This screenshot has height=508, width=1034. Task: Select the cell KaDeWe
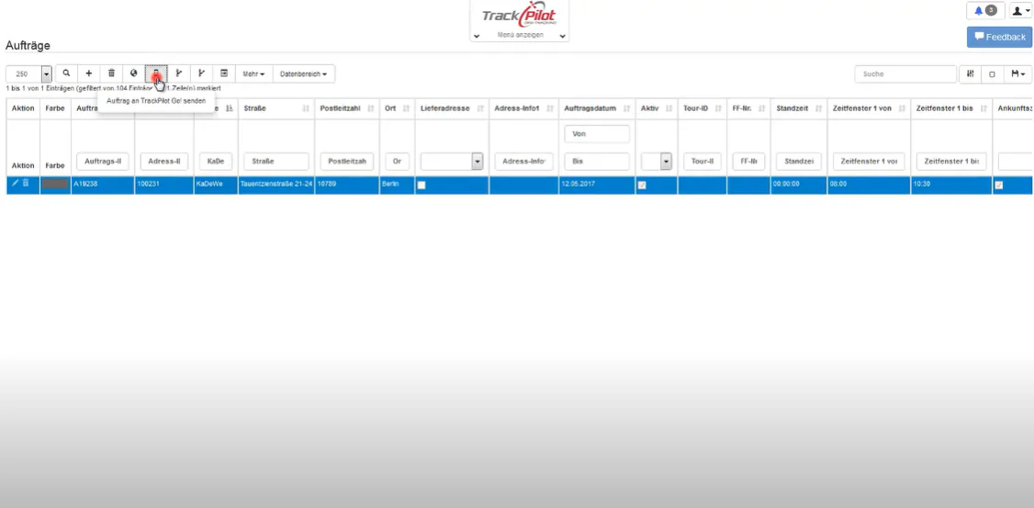click(216, 185)
